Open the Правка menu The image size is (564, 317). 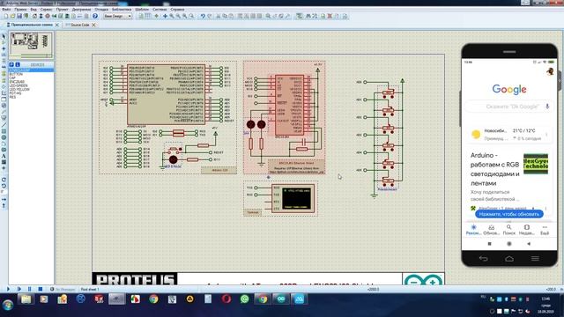click(x=20, y=10)
